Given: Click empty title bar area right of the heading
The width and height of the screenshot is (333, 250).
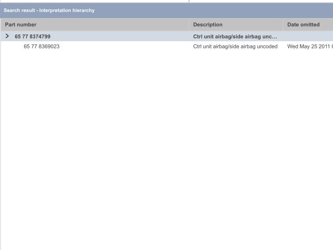Looking at the screenshot, I should click(219, 10).
